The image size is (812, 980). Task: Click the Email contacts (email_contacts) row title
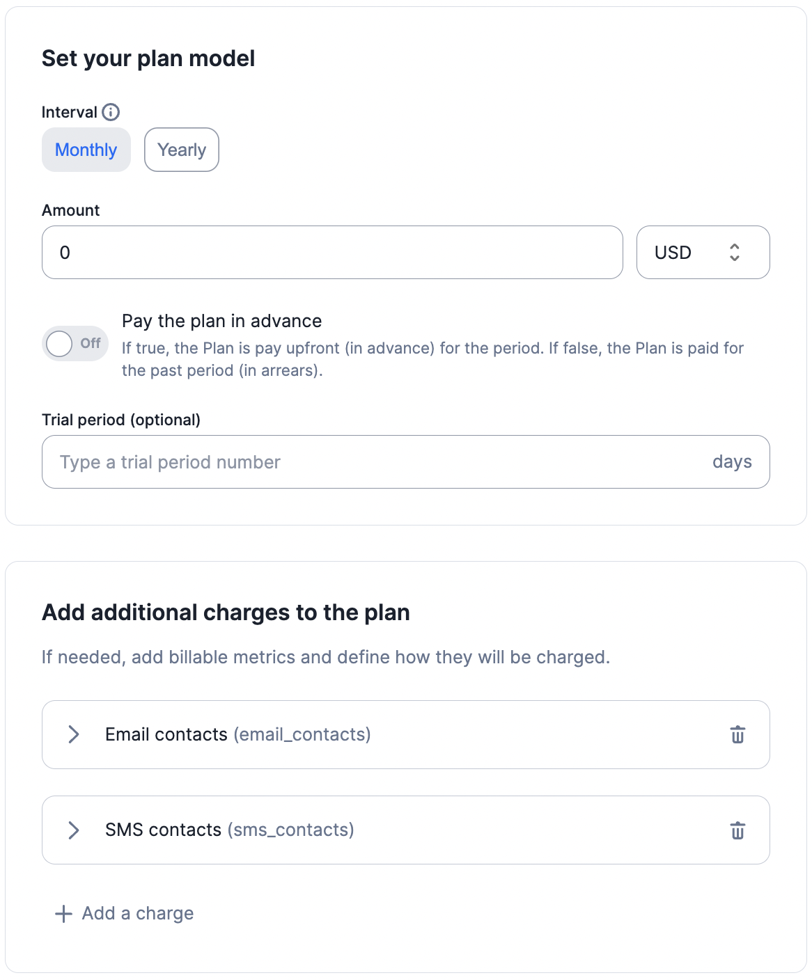click(x=238, y=734)
